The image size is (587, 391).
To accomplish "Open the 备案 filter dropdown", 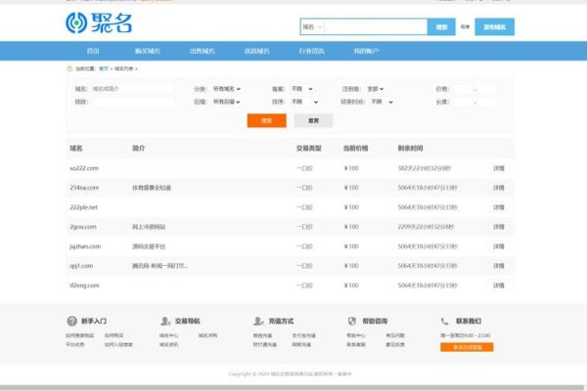I will coord(302,89).
